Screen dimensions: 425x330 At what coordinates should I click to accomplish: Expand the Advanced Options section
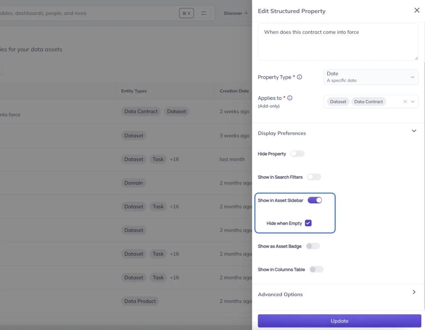[x=413, y=291]
